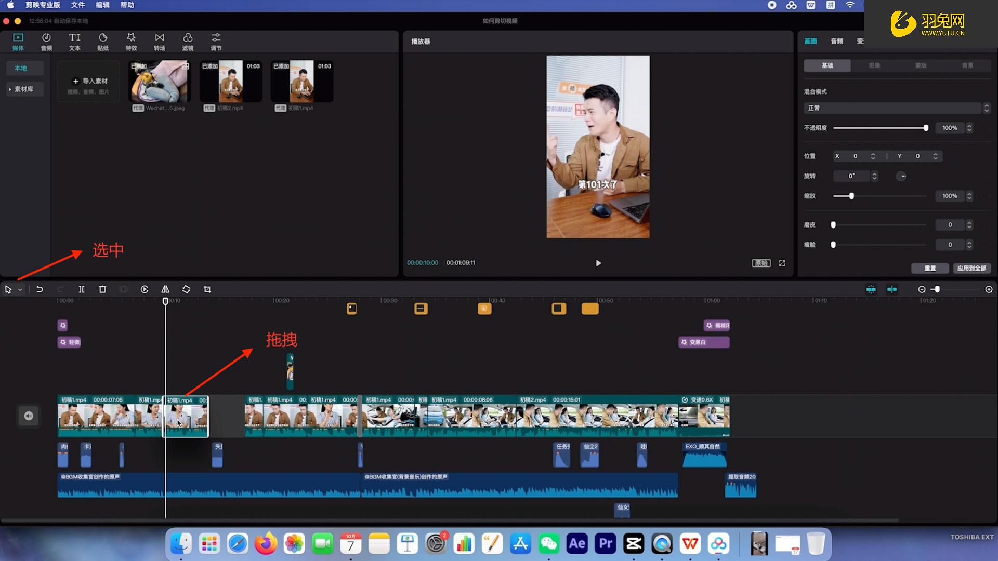
Task: Open Finder from the dock
Action: pos(181,543)
